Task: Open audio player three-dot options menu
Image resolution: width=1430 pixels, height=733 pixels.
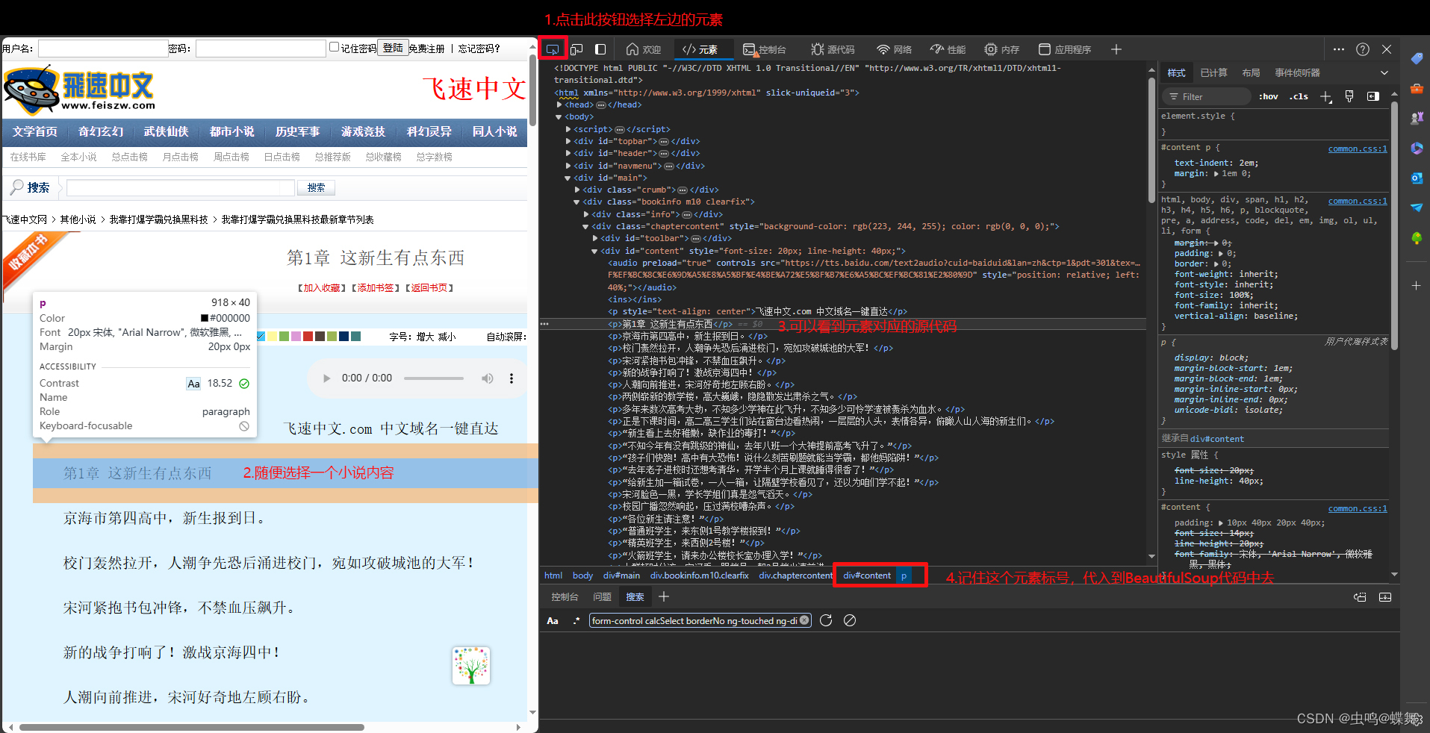Action: coord(512,378)
